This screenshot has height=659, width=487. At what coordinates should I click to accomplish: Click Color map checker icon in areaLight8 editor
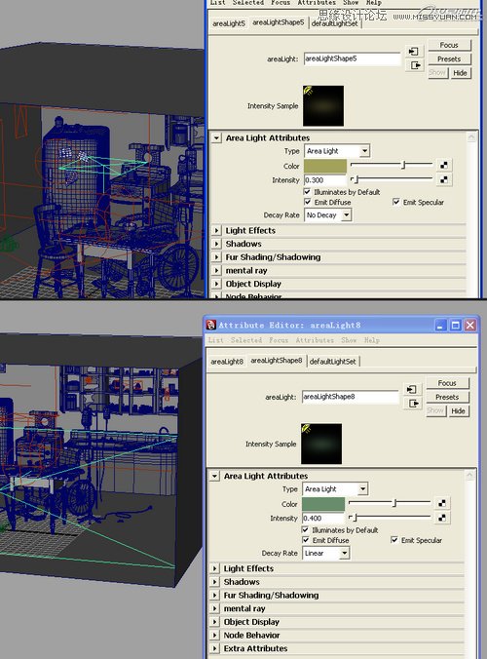442,503
